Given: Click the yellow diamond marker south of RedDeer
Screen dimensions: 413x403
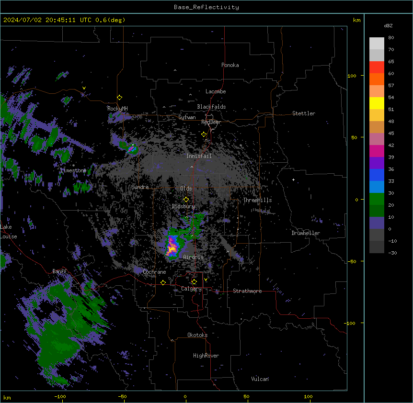Looking at the screenshot, I should [204, 134].
